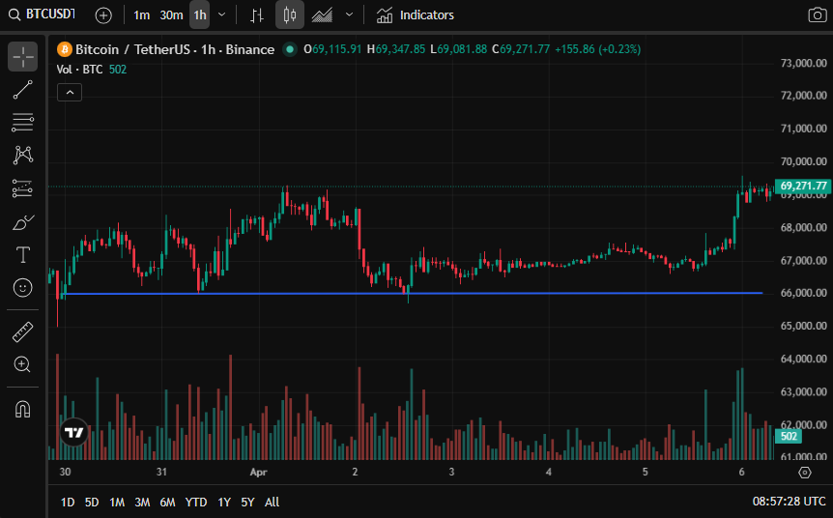Open BTCUSDT symbol search field
This screenshot has height=518, width=833.
pyautogui.click(x=50, y=14)
